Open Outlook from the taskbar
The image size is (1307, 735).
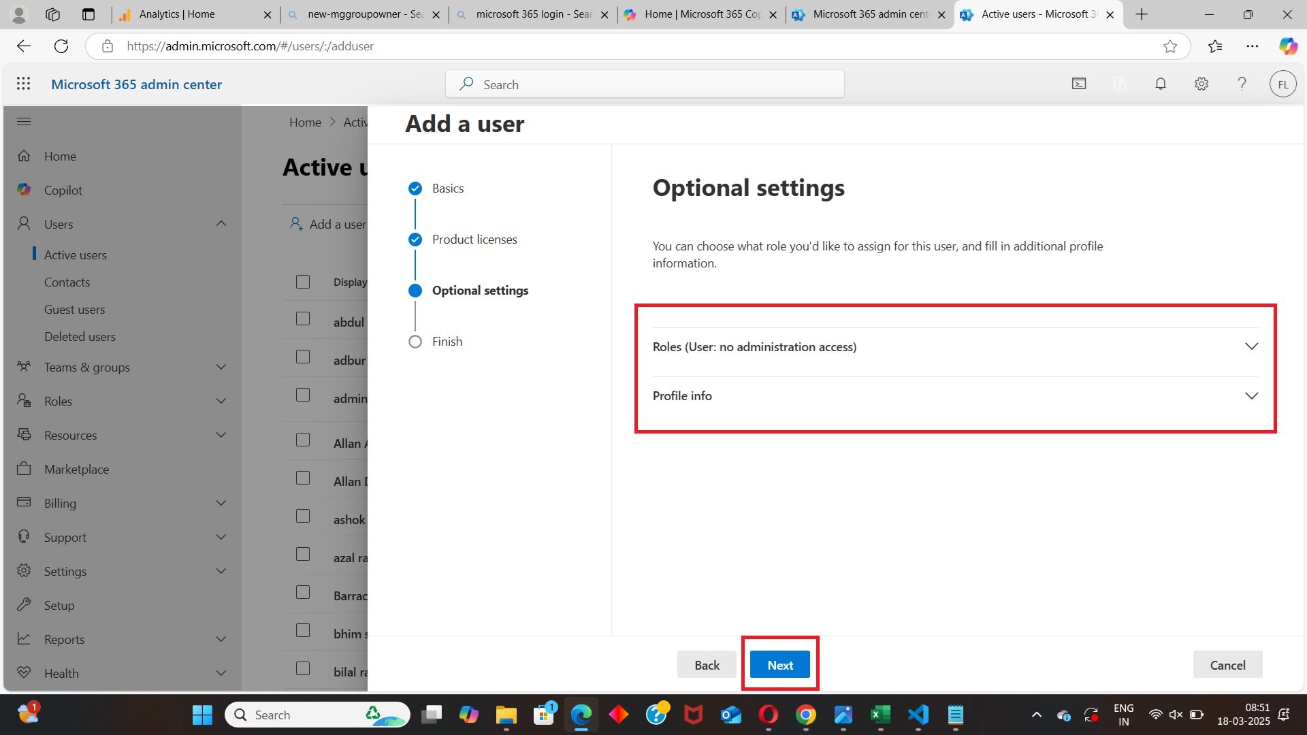731,715
